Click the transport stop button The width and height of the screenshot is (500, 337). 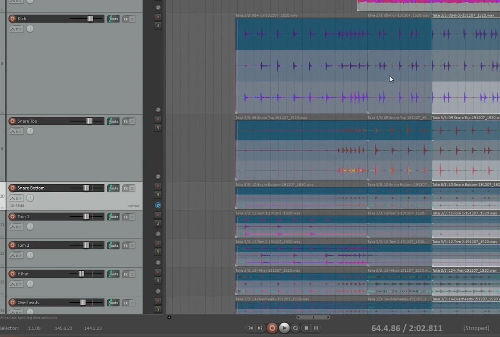tap(306, 328)
